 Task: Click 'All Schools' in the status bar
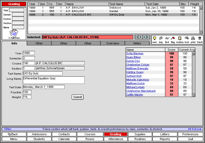click(x=195, y=129)
